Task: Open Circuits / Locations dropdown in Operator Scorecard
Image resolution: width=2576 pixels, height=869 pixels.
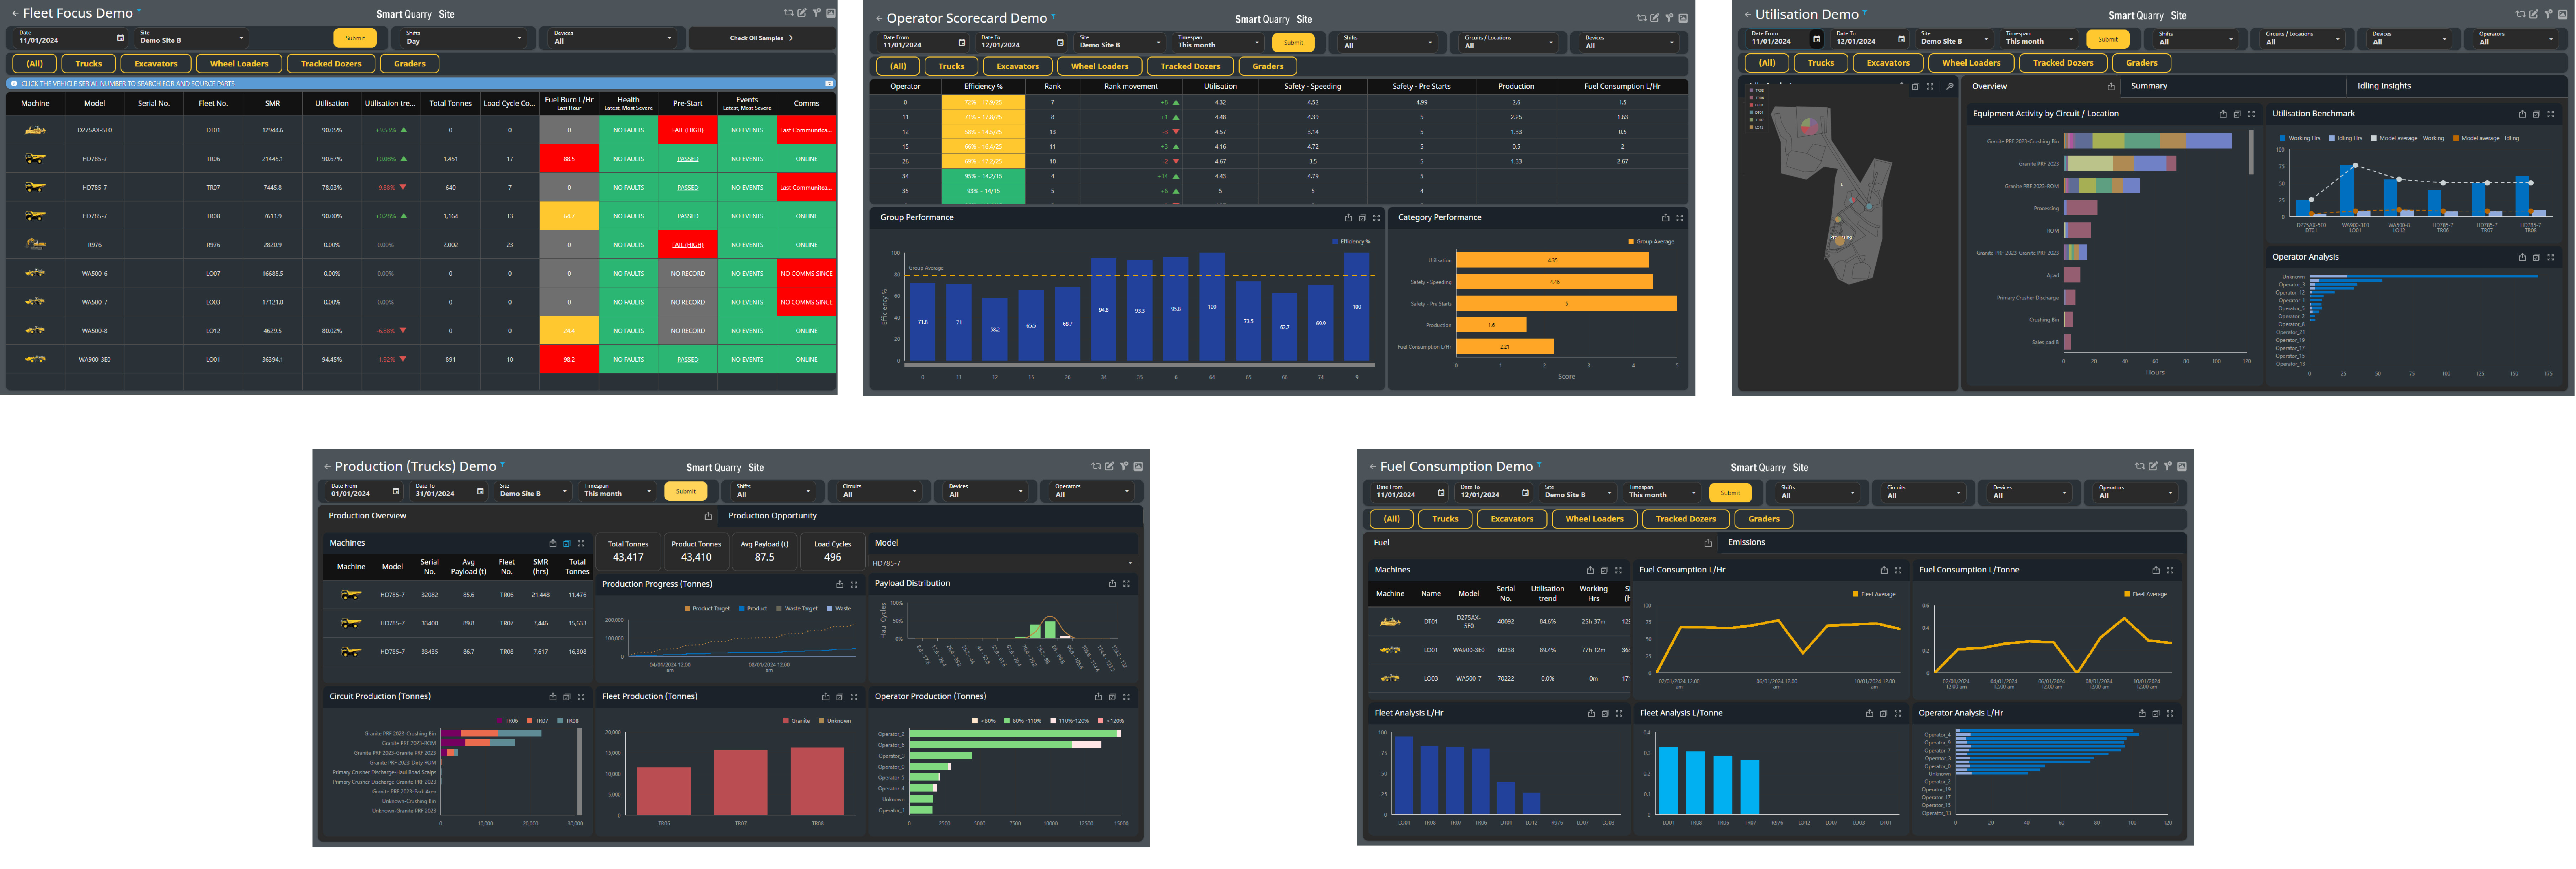Action: (x=1510, y=43)
